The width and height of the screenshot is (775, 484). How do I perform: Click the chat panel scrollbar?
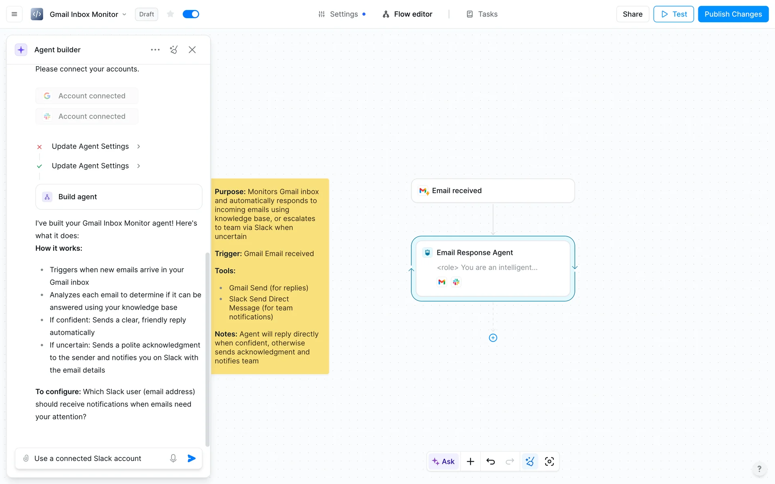click(207, 349)
